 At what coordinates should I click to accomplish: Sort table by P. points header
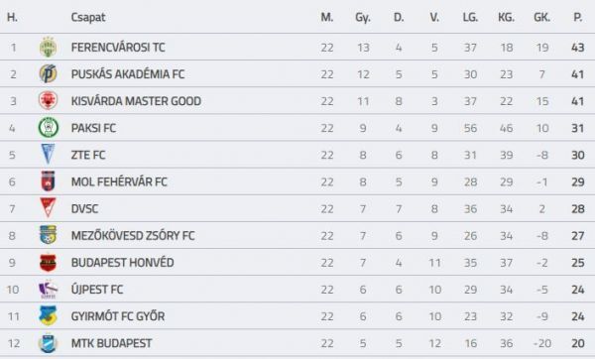tap(577, 17)
